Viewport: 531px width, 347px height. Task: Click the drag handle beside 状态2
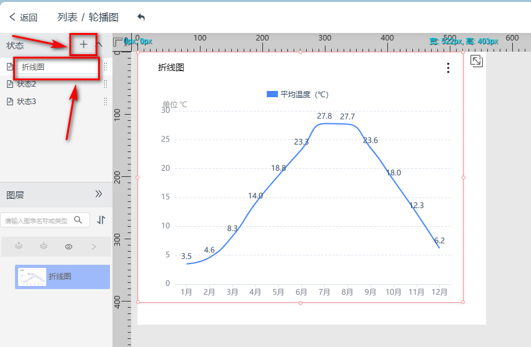[105, 84]
